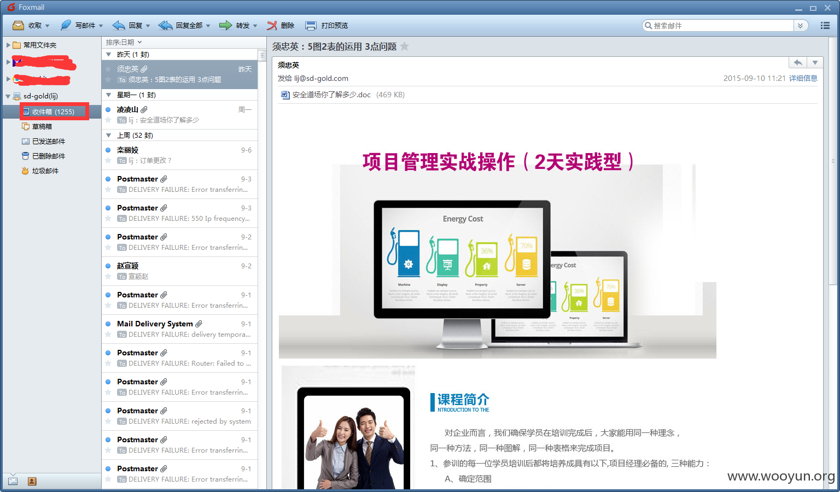Open the 收取 dropdown arrow
Screen dimensions: 840x492
(x=48, y=26)
